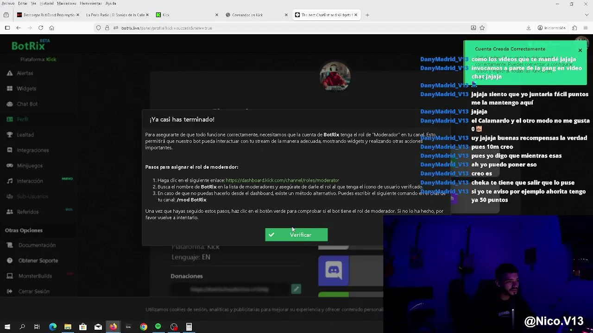Go to browser home page
Screen dimensions: 593x333
tap(52, 28)
